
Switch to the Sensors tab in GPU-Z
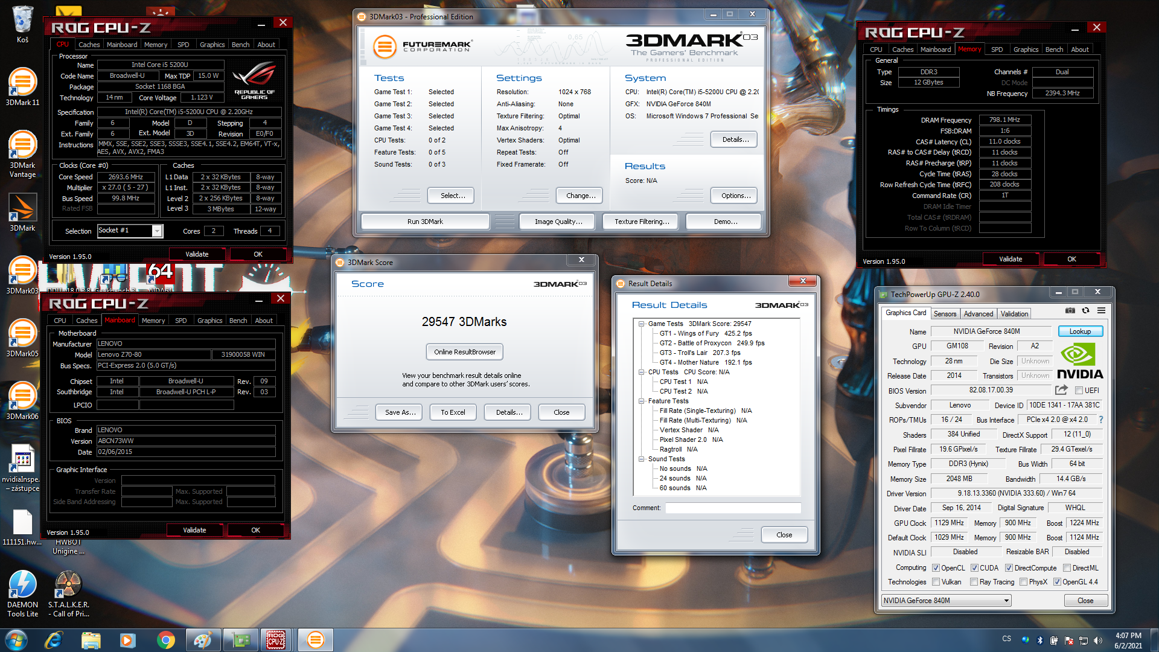pyautogui.click(x=945, y=314)
